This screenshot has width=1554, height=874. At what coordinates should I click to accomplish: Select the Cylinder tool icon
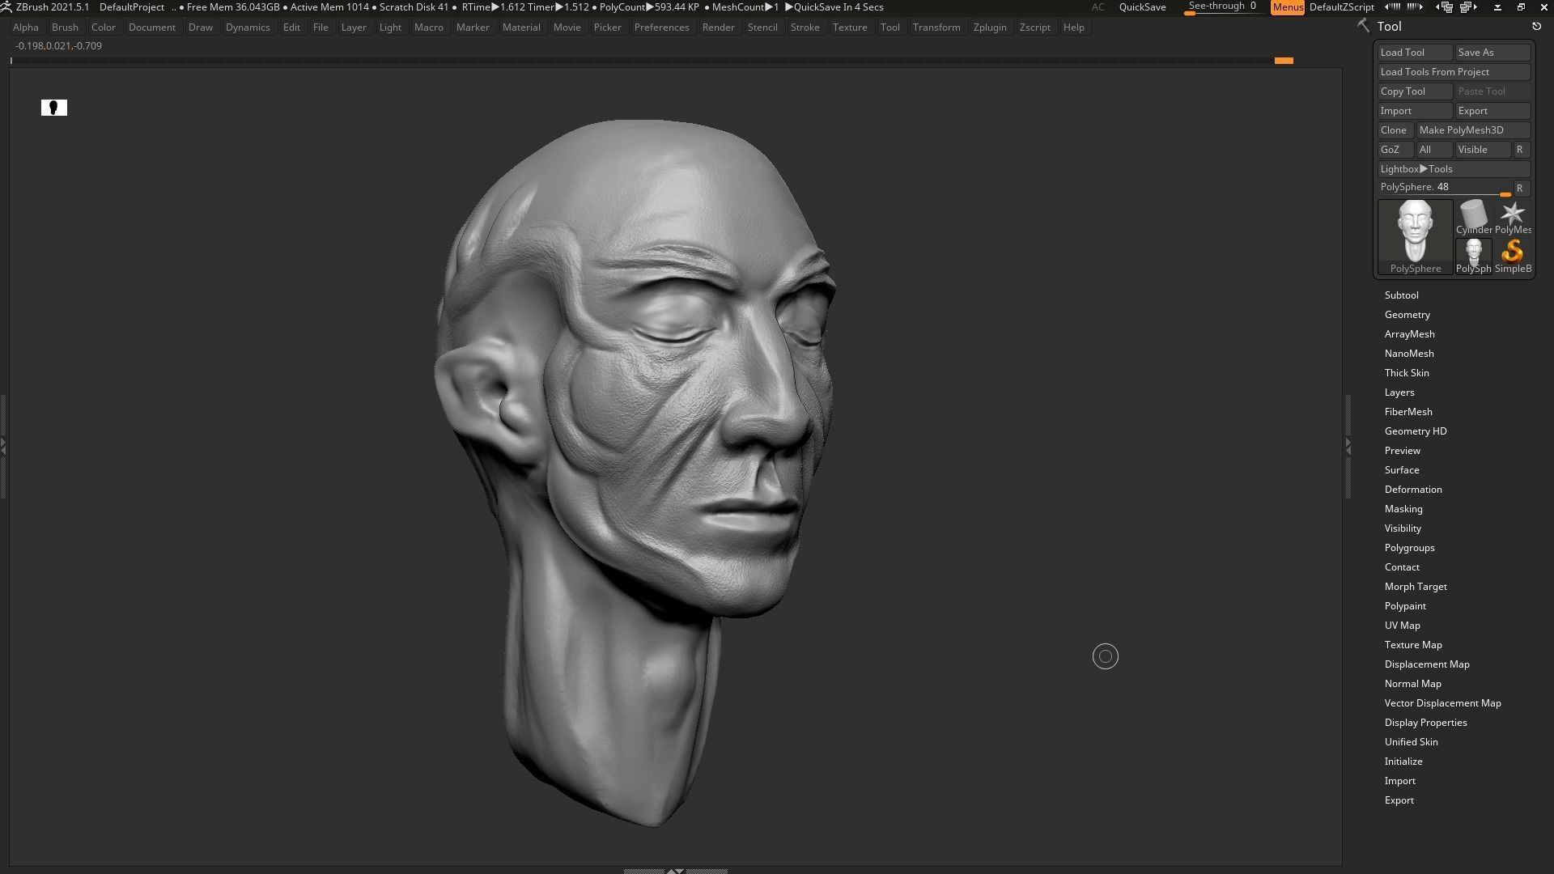(1474, 218)
